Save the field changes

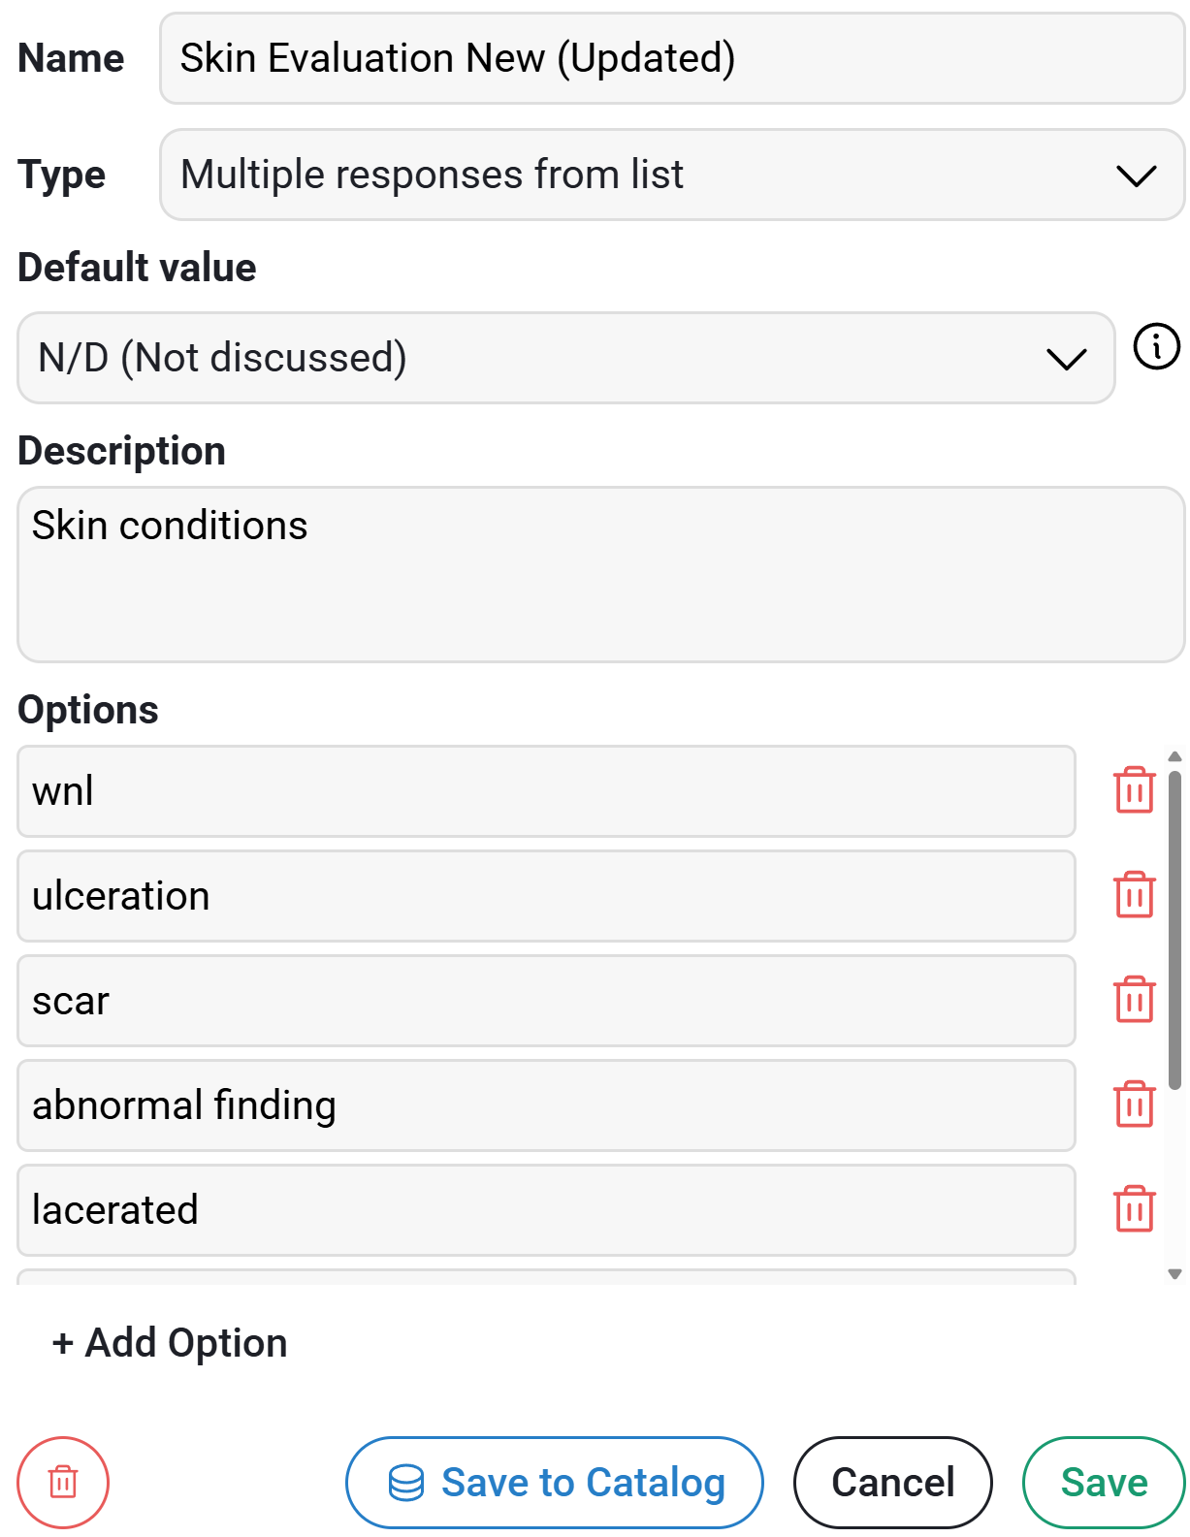tap(1104, 1482)
